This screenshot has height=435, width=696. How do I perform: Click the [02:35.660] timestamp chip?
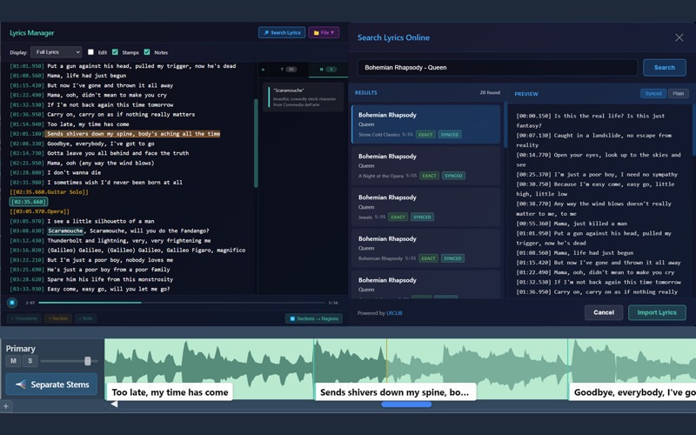pos(29,202)
